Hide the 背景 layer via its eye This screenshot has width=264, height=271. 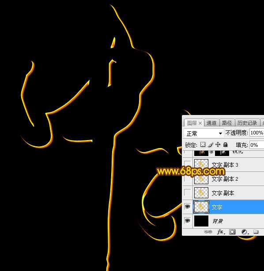click(x=187, y=220)
